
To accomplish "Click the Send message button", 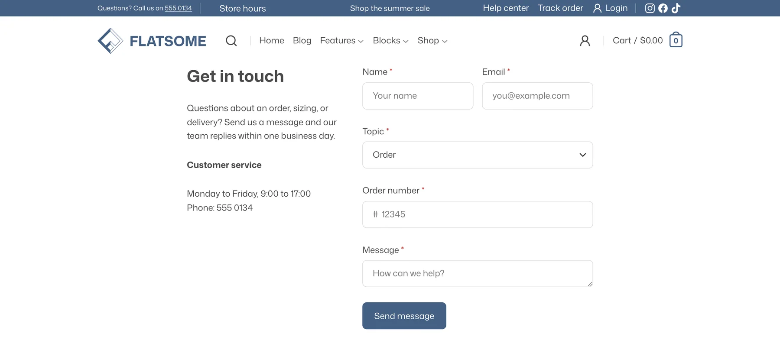I will point(404,316).
